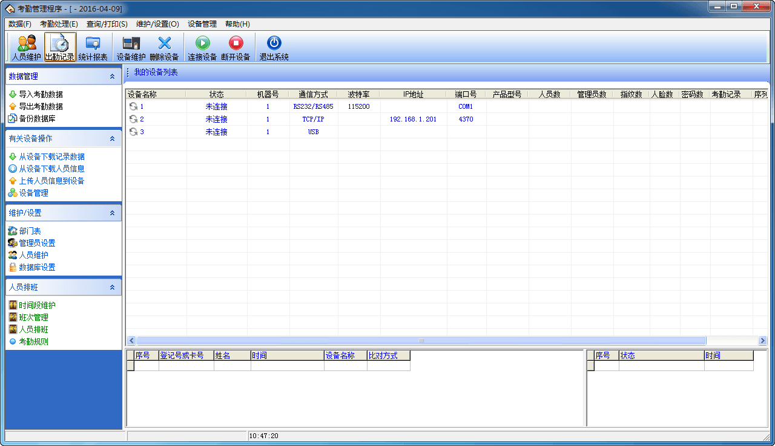
Task: Open 时间段维护 in sidebar
Action: (37, 306)
